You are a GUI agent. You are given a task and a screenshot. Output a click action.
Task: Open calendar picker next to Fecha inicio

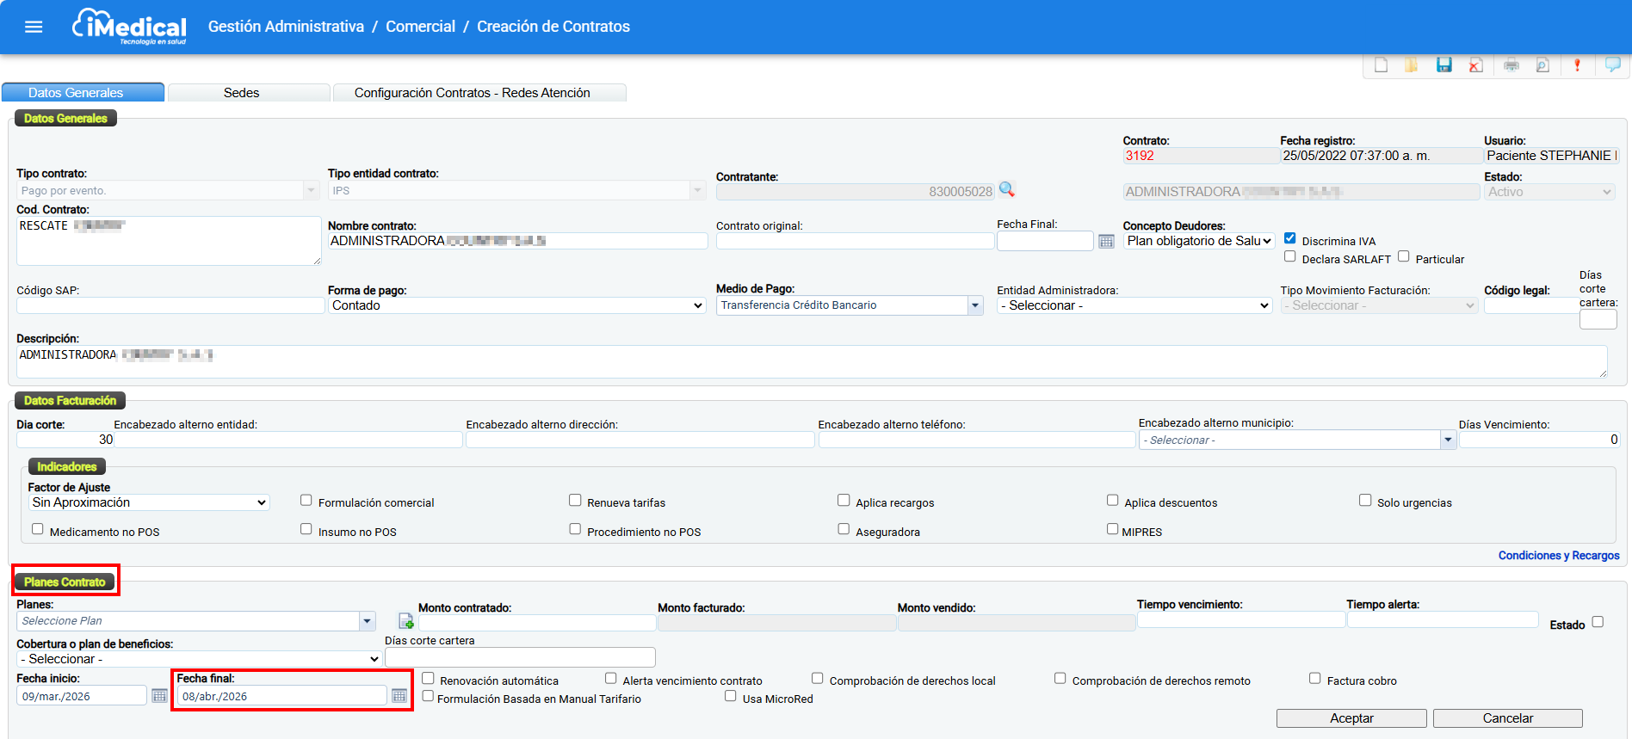pyautogui.click(x=159, y=696)
